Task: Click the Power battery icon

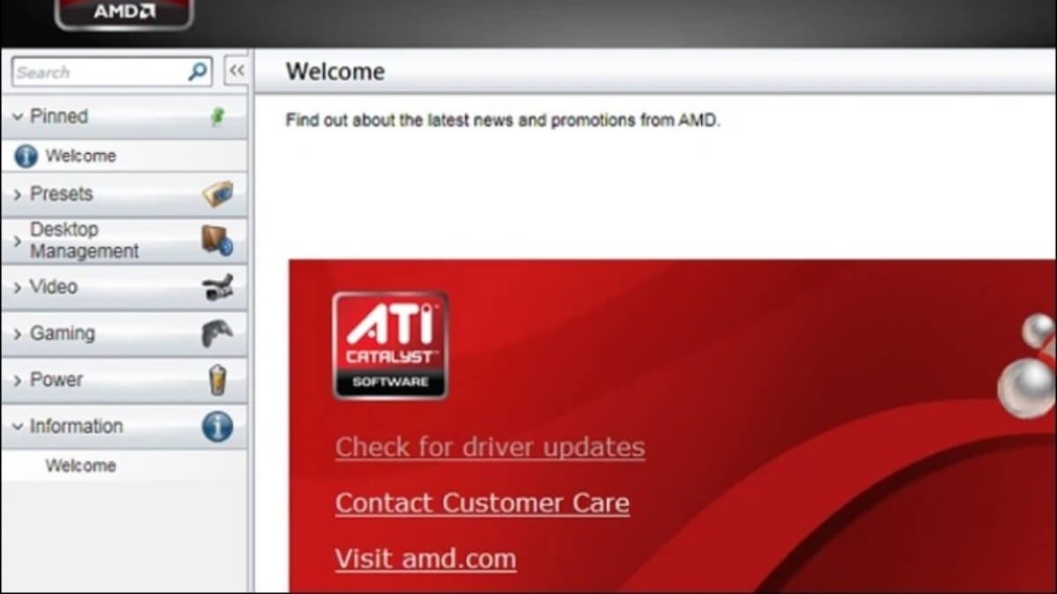Action: tap(218, 379)
